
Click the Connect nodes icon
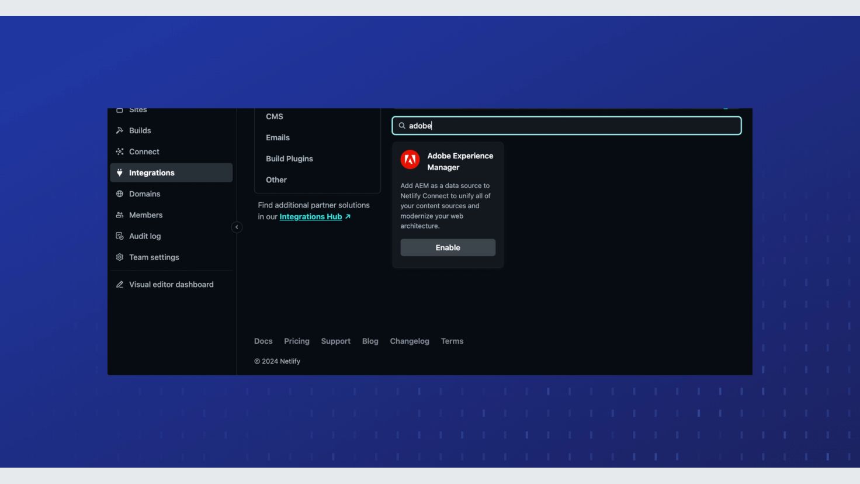click(x=120, y=151)
